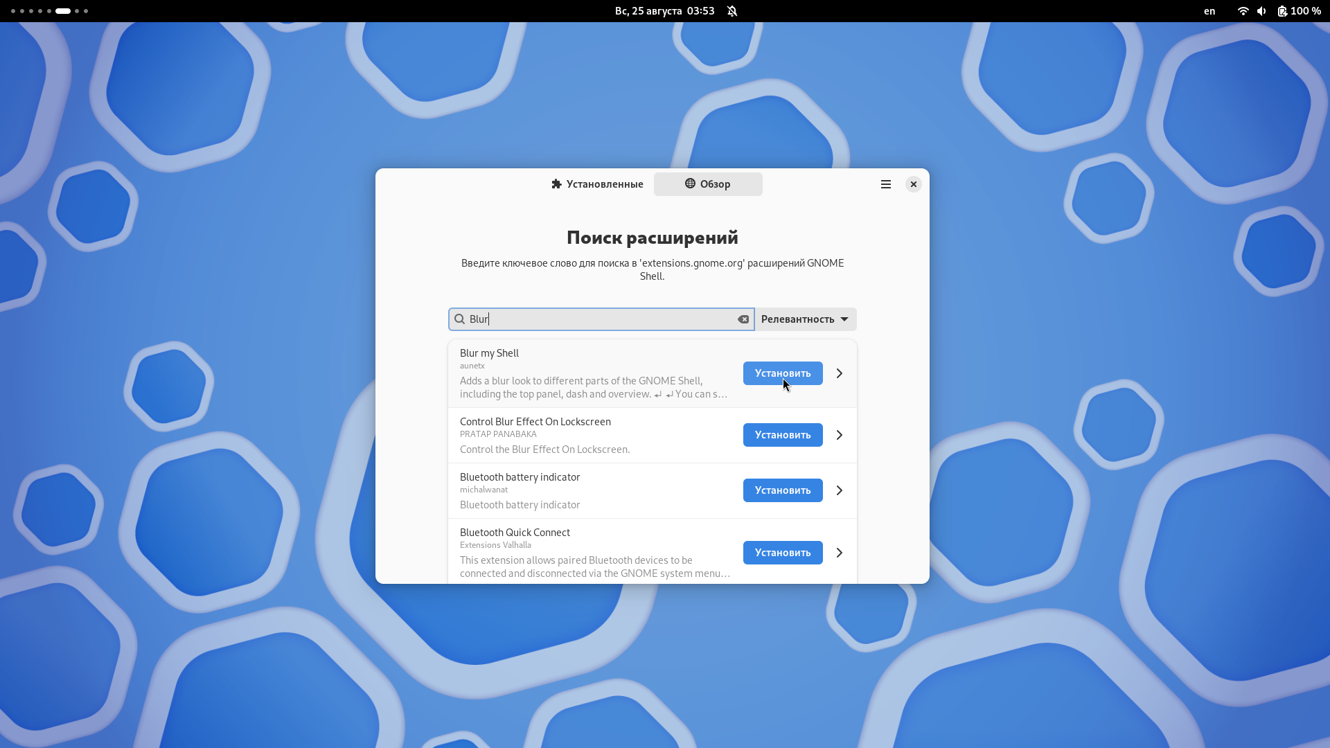
Task: Open the Релевантность sort dropdown
Action: pos(805,319)
